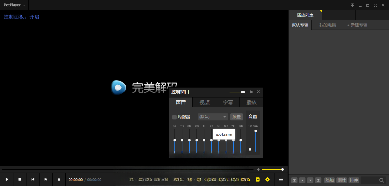Click the playback seek bar
389x186 pixels.
pyautogui.click(x=128, y=169)
